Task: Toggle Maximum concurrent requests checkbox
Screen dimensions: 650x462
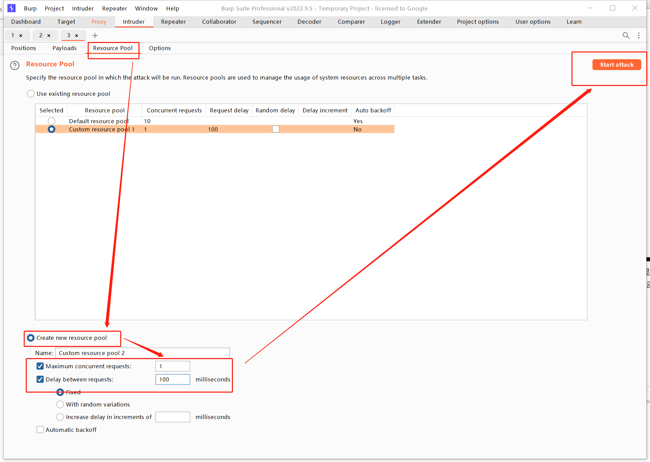Action: pos(40,366)
